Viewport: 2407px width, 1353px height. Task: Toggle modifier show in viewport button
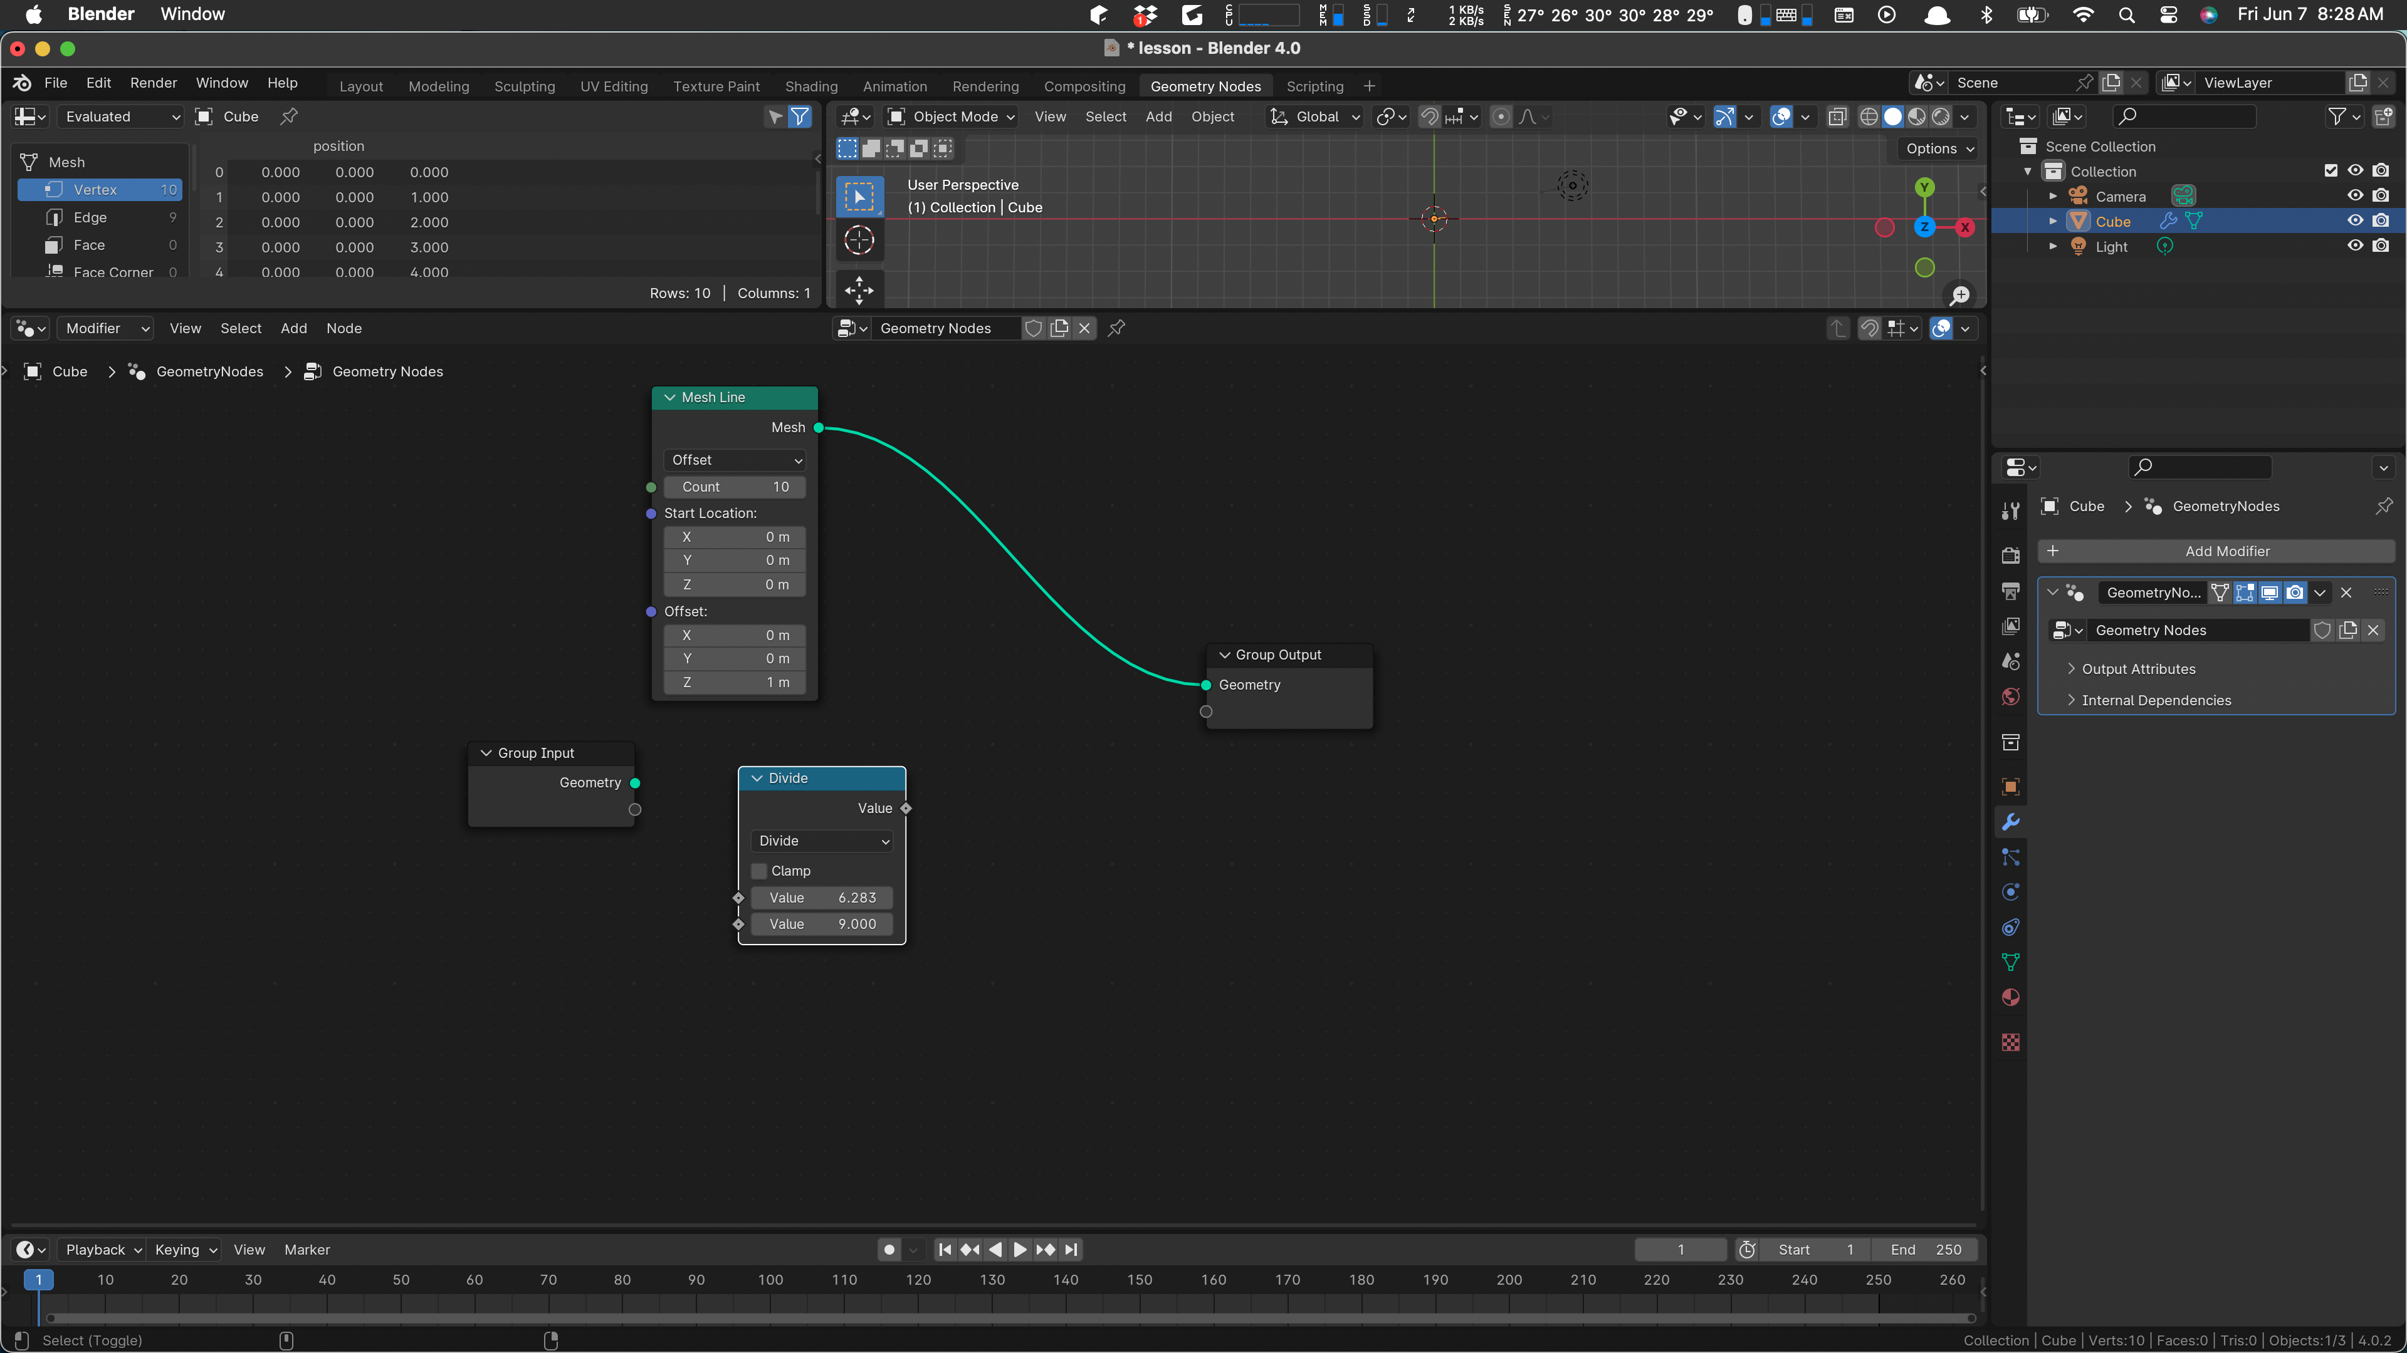[2268, 592]
